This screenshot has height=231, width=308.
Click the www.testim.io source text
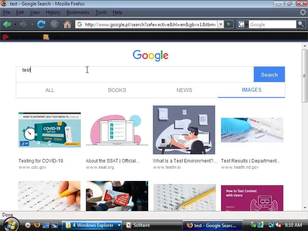(167, 167)
